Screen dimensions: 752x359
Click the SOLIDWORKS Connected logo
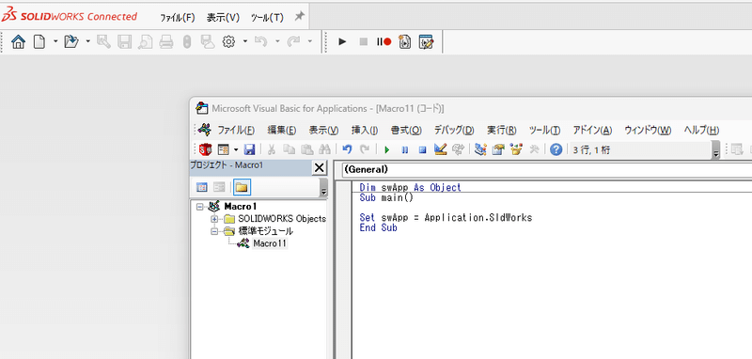(70, 16)
